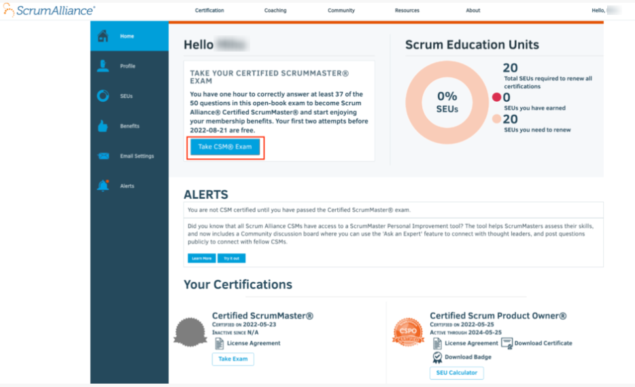The image size is (635, 387).
Task: Click the Download Certificate link
Action: [x=543, y=344]
